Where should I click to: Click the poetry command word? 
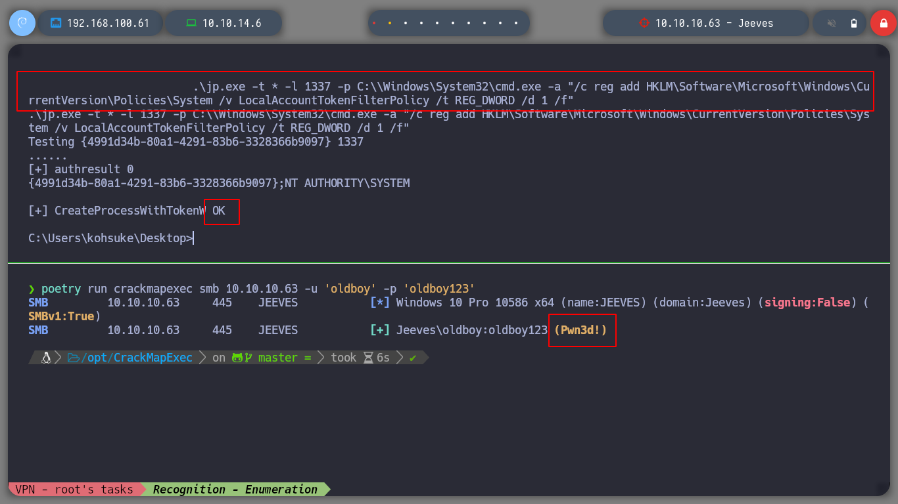(61, 289)
